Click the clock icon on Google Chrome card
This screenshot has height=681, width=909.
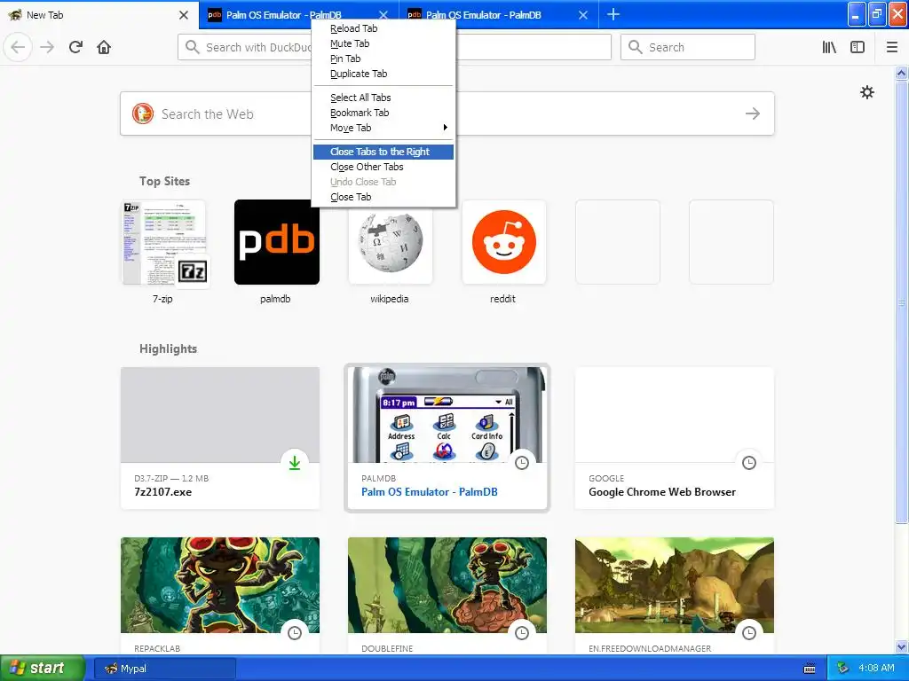click(x=749, y=463)
